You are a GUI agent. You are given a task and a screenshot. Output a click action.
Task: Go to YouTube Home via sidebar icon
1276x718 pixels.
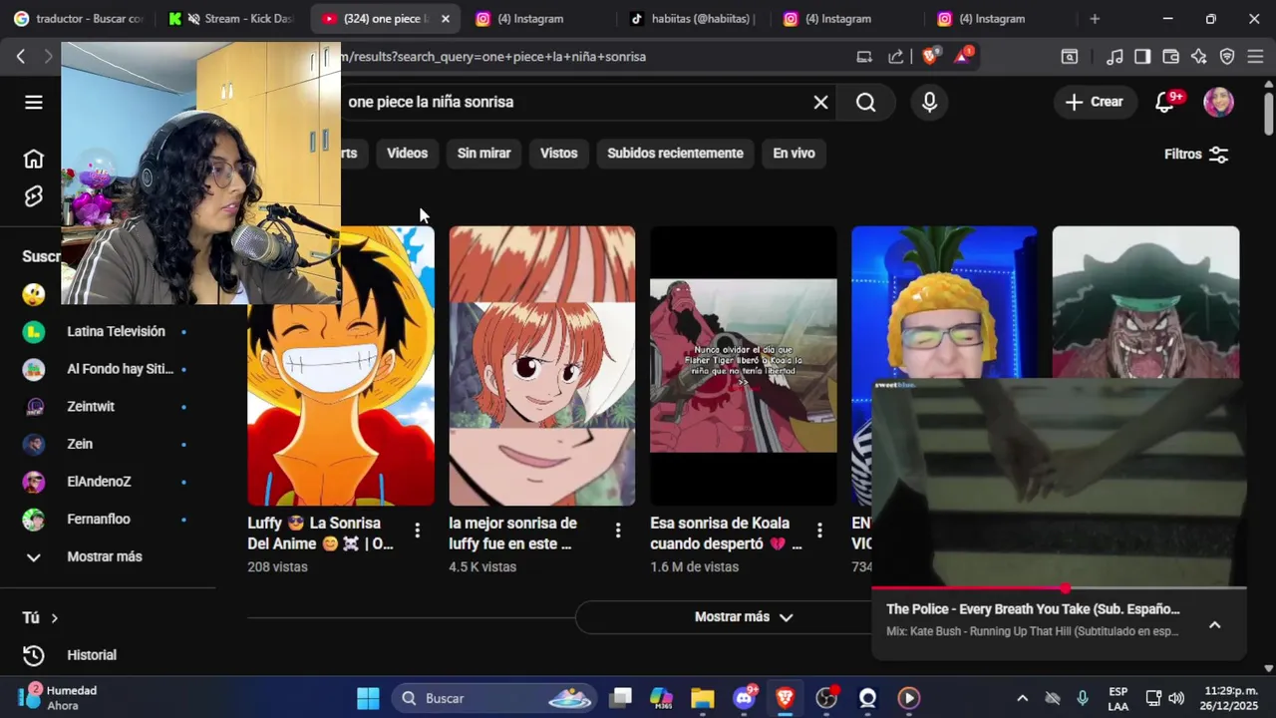tap(34, 159)
